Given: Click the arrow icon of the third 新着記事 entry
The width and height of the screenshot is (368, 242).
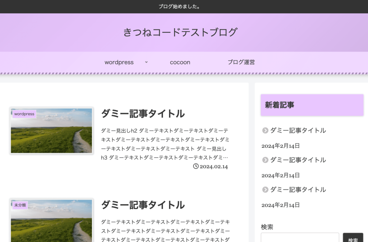Looking at the screenshot, I should (x=265, y=190).
